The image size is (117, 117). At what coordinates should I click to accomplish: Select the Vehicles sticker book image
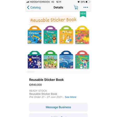(x=34, y=35)
